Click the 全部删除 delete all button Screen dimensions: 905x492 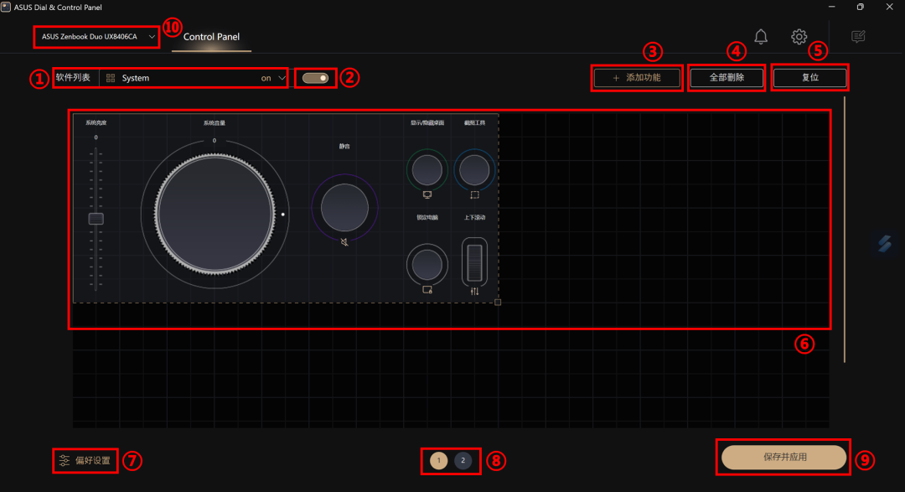tap(727, 77)
